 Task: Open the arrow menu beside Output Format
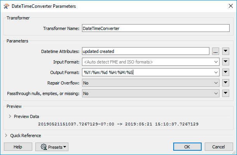pyautogui.click(x=226, y=72)
